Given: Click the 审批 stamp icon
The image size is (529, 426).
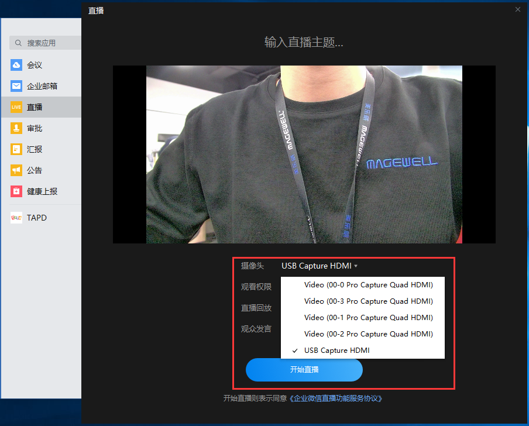Looking at the screenshot, I should (16, 128).
